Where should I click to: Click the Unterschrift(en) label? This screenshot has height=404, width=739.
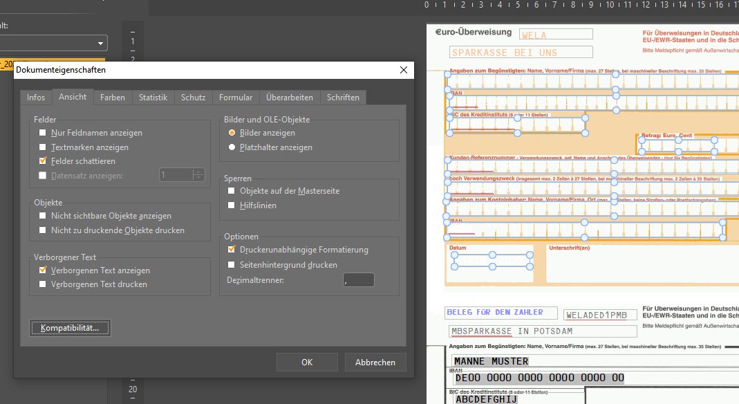(569, 248)
